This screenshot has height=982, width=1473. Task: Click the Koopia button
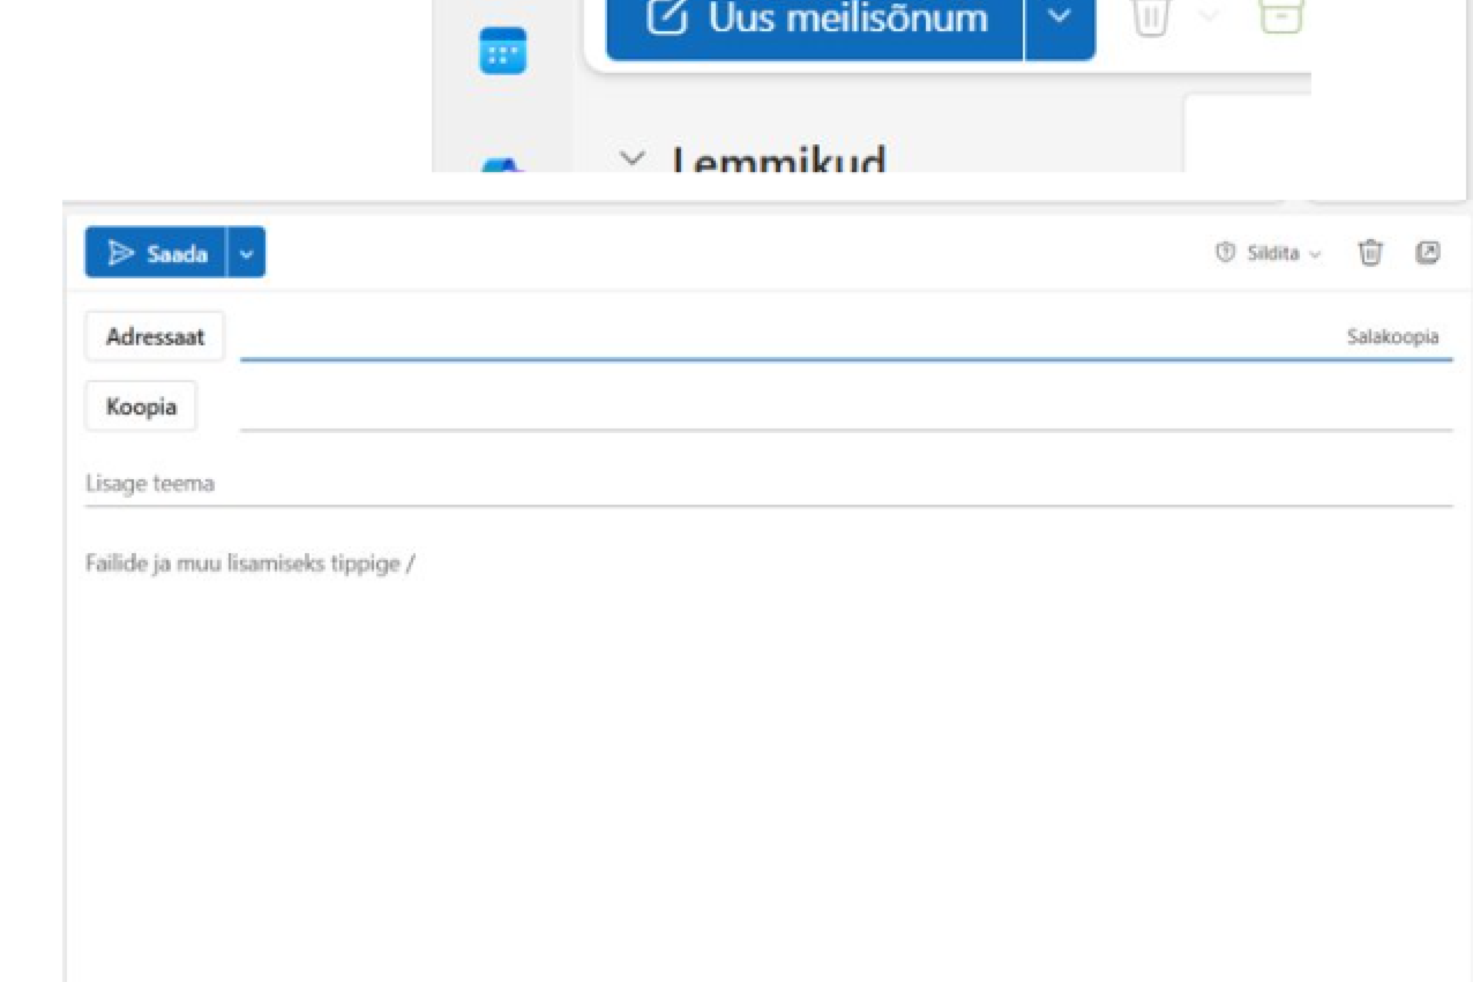click(141, 407)
